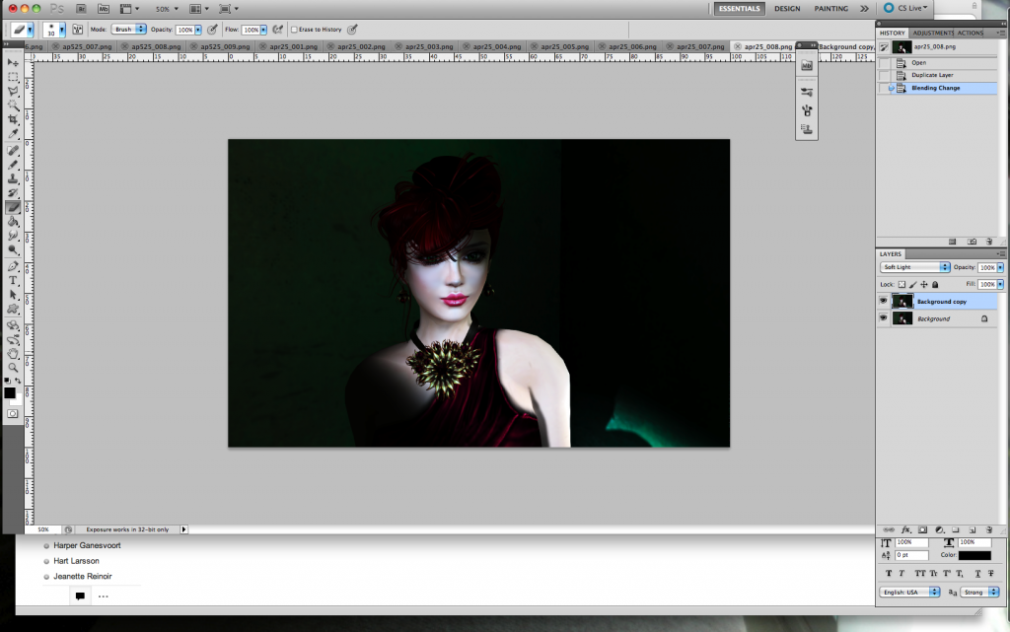Activate the Zoom tool in toolbox

pyautogui.click(x=14, y=367)
